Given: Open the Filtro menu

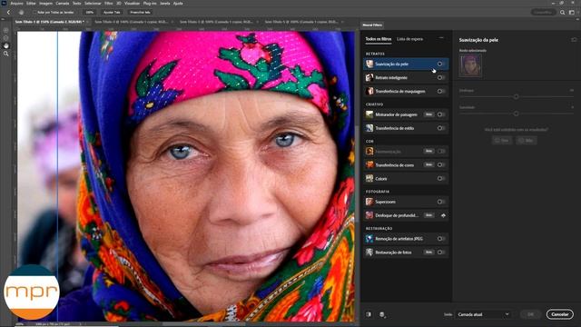Looking at the screenshot, I should coord(109,4).
